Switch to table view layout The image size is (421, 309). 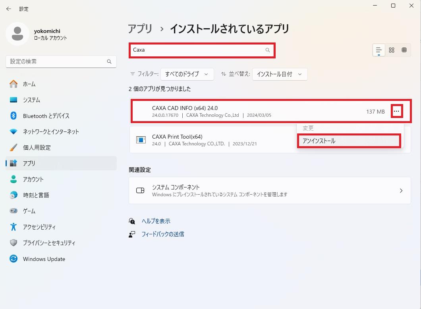[404, 50]
